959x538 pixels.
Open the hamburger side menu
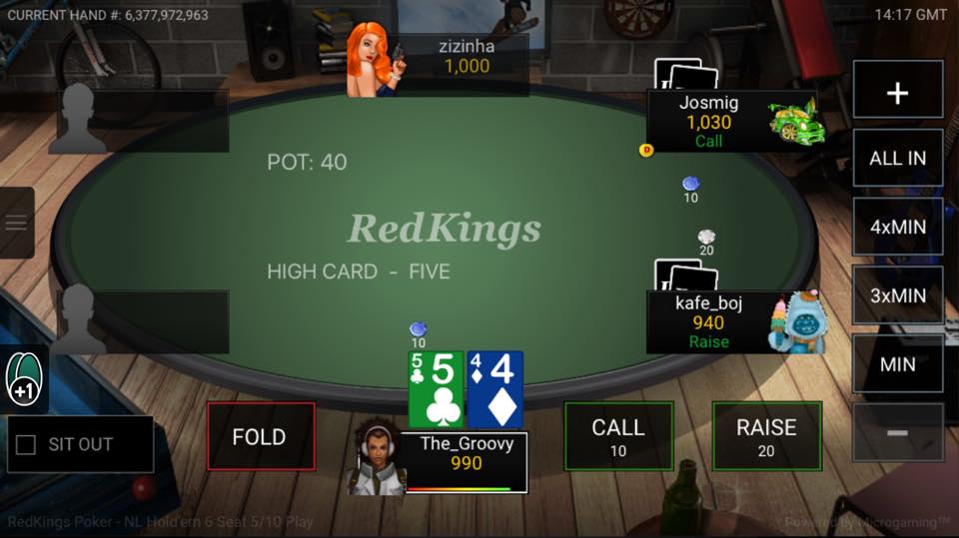pyautogui.click(x=17, y=223)
